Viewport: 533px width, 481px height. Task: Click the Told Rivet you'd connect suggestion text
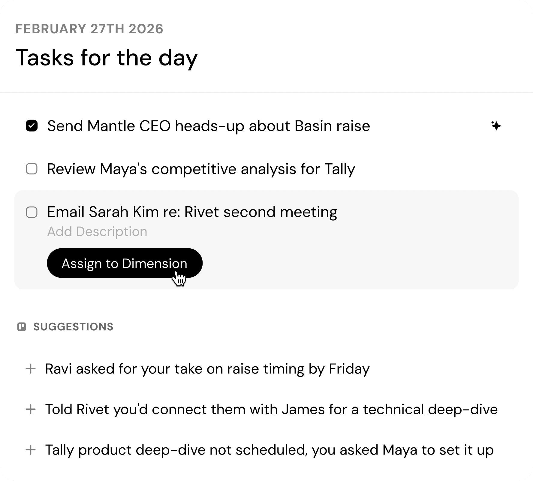tap(271, 409)
